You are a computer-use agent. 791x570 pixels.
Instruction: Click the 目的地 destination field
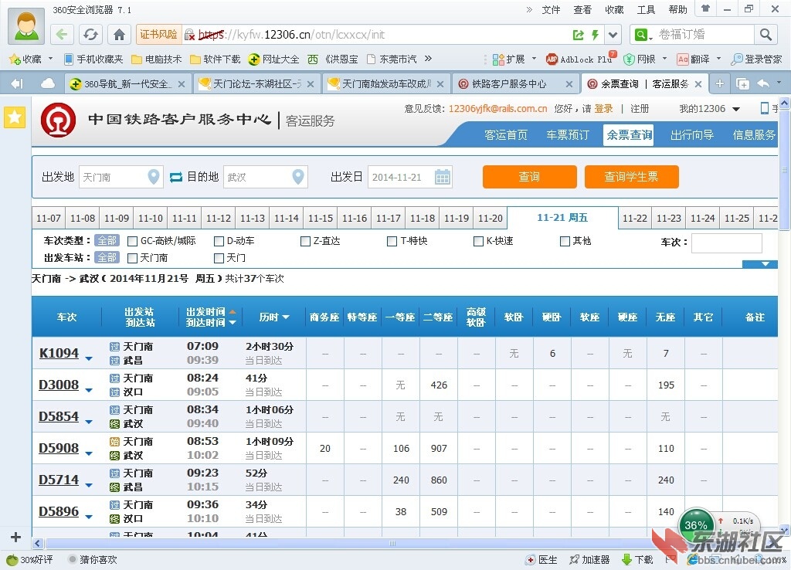266,177
